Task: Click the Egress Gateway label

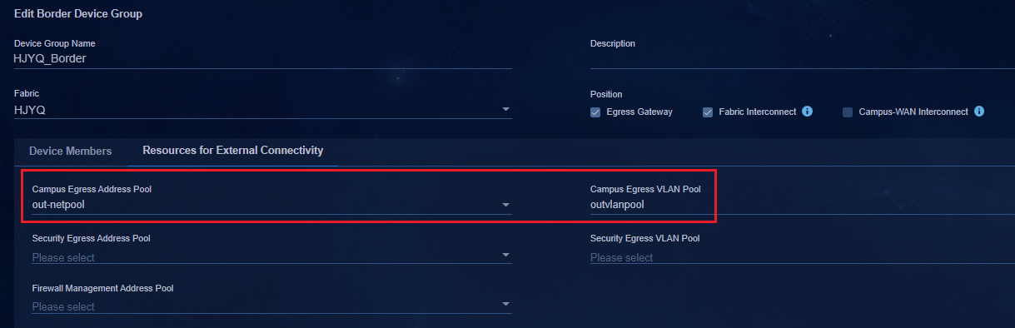Action: pyautogui.click(x=639, y=112)
